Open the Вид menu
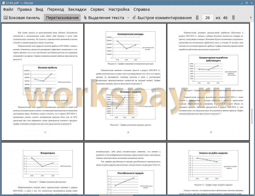The width and height of the screenshot is (255, 196). click(39, 9)
